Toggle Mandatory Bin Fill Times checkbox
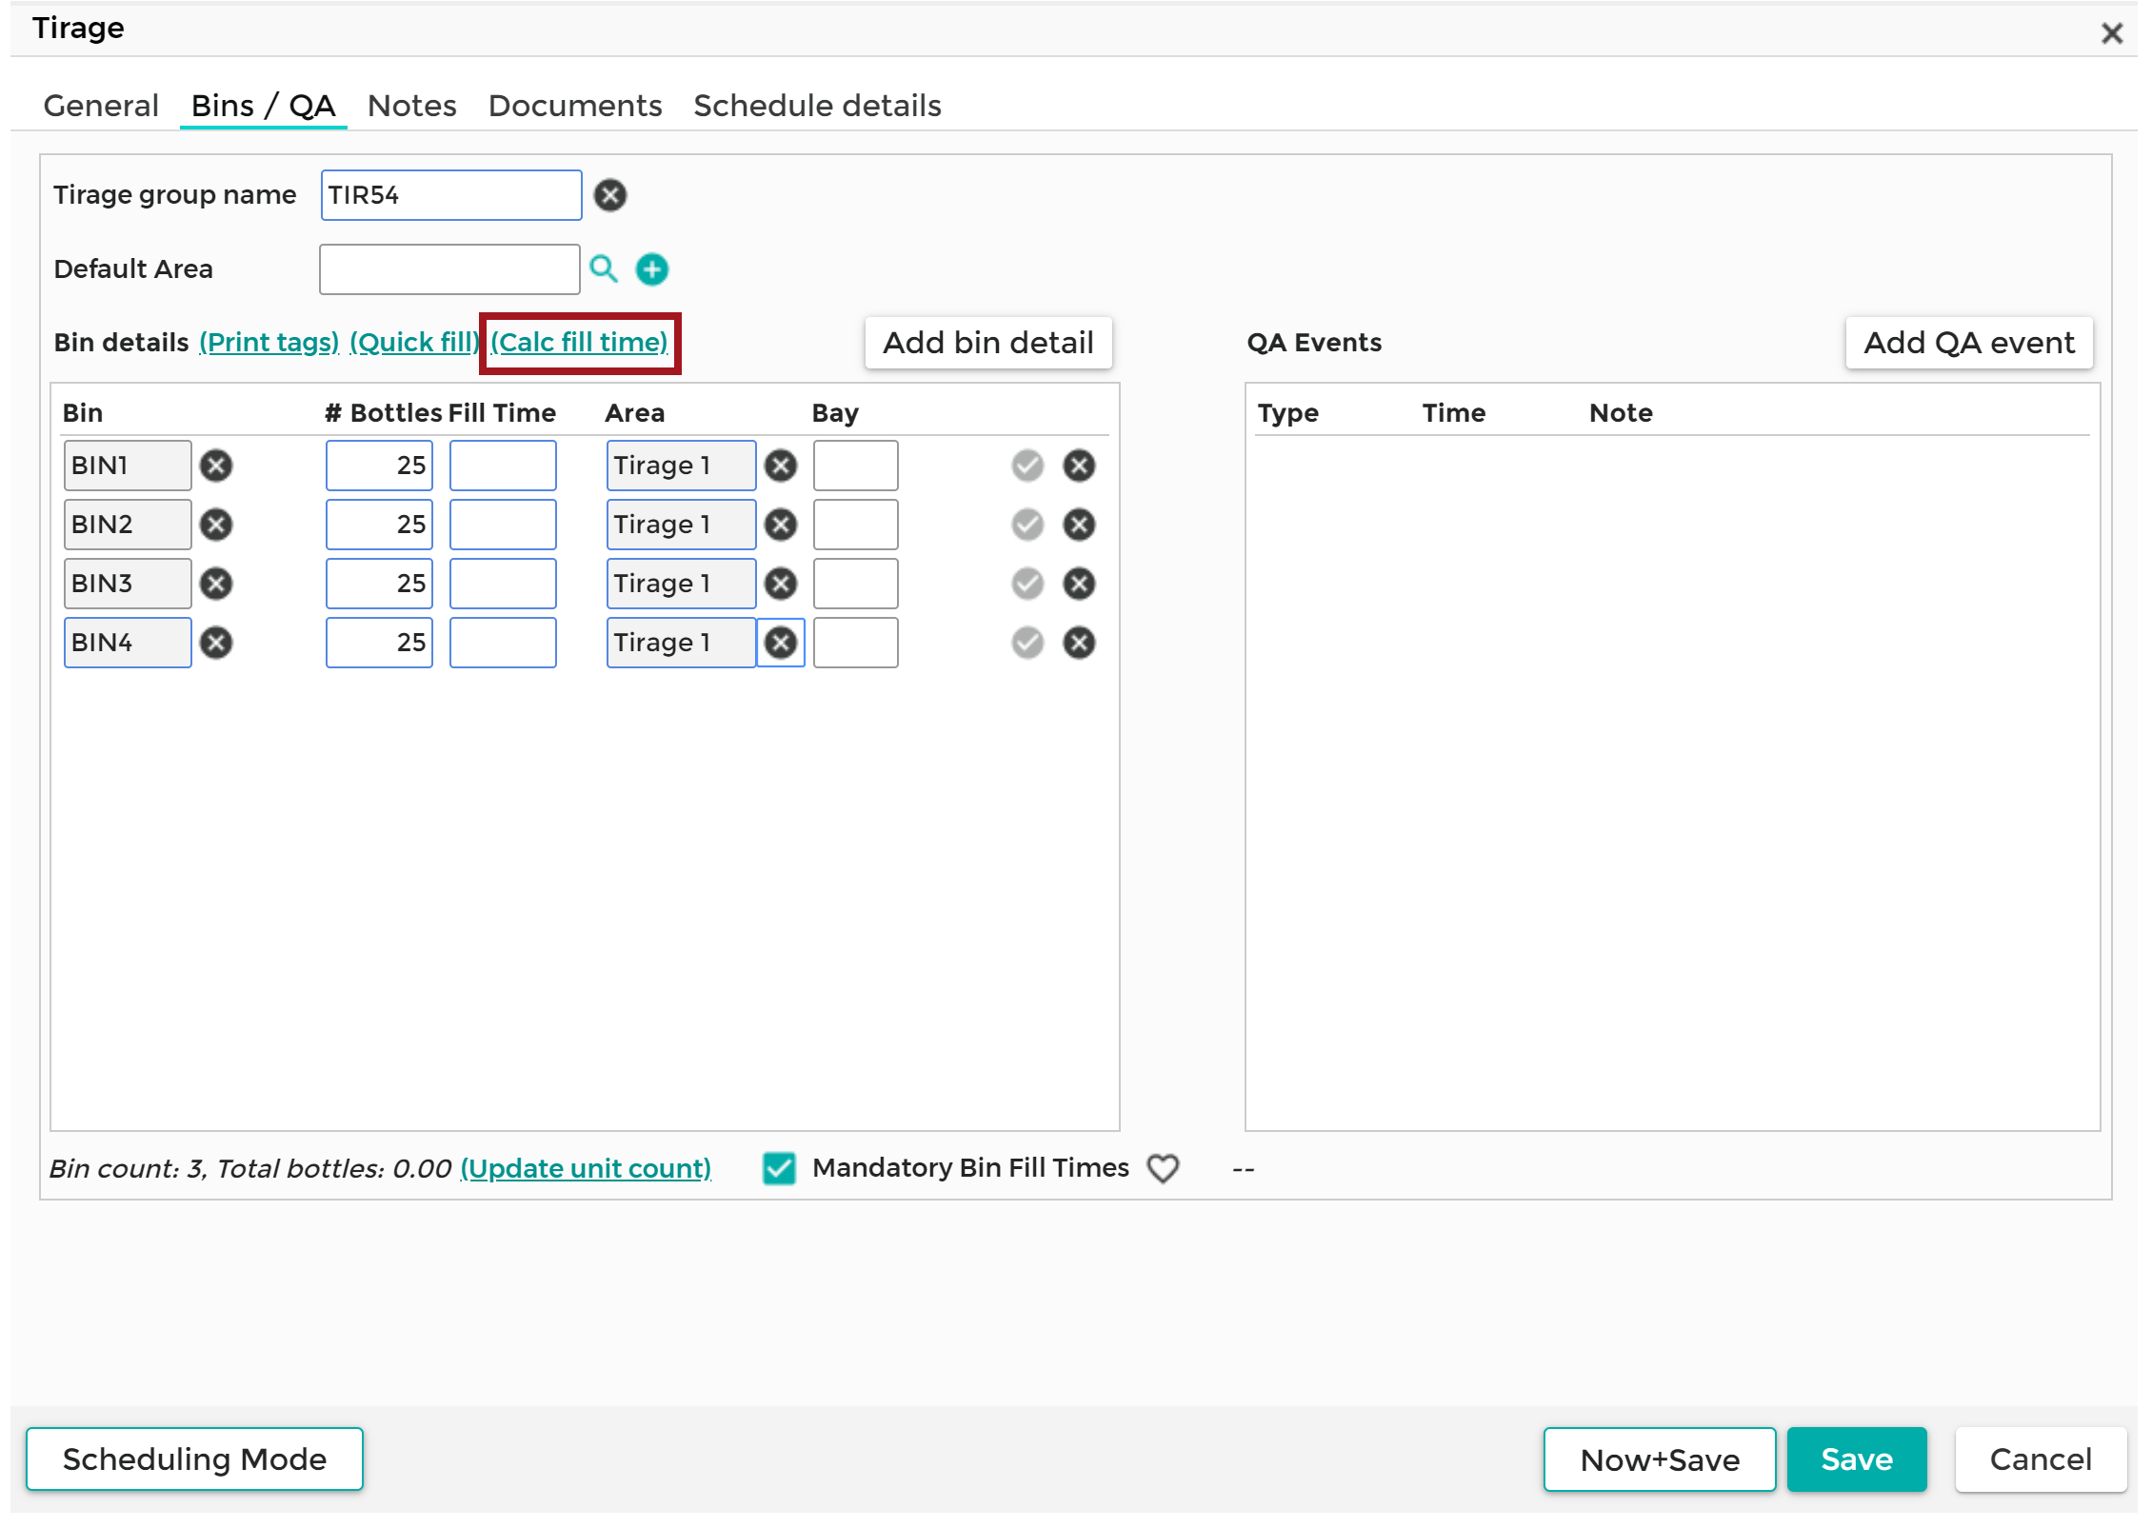Screen dimensions: 2152x1528 click(x=779, y=1168)
